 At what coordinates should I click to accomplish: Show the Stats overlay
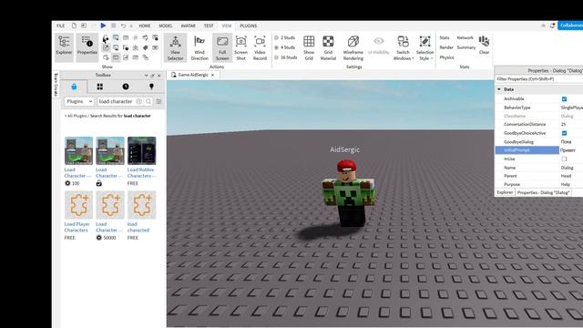point(445,37)
